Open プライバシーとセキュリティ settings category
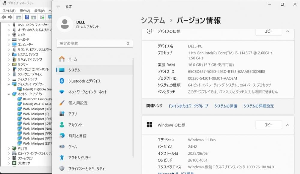 point(94,169)
